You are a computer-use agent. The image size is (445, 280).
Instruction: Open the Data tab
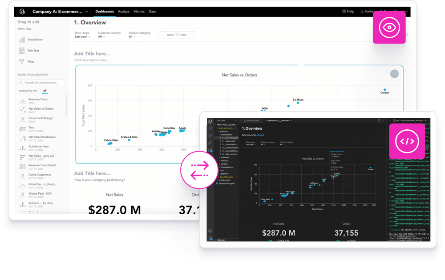[152, 12]
